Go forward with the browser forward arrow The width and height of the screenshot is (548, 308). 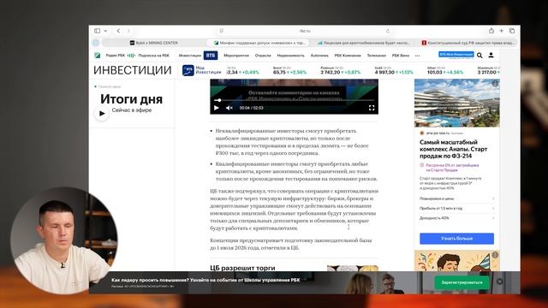click(x=128, y=31)
